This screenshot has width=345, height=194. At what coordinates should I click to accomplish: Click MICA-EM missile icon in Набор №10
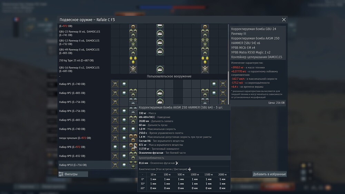pos(124,165)
